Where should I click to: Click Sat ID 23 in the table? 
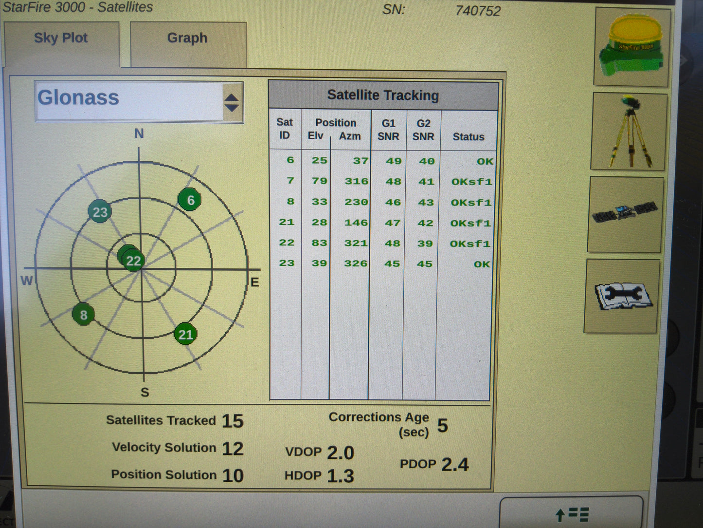287,263
